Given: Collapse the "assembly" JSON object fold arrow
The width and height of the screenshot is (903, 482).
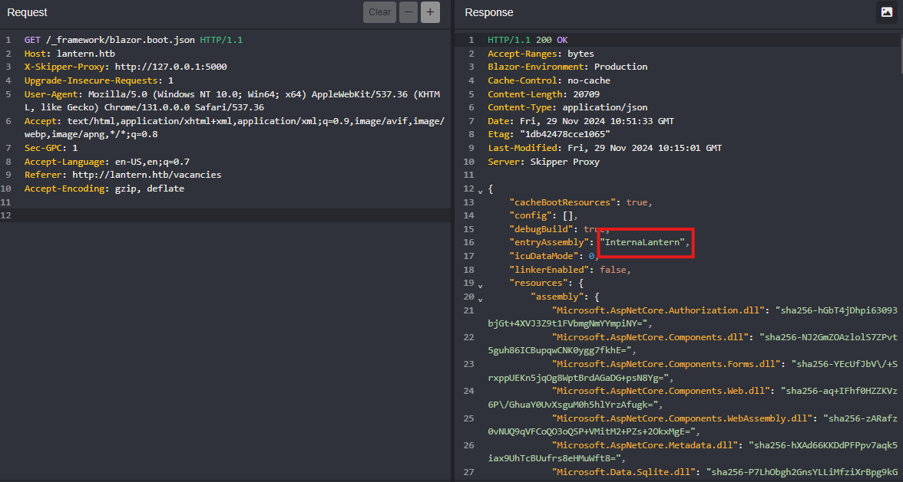Looking at the screenshot, I should [481, 298].
